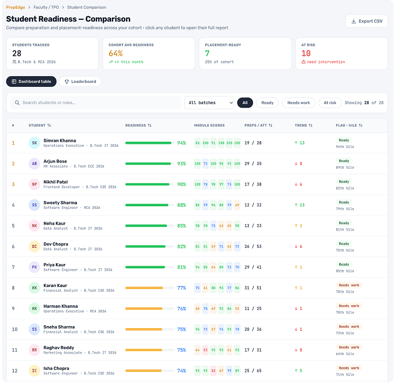
Task: Click the Placement-Ready summary card
Action: (245, 53)
